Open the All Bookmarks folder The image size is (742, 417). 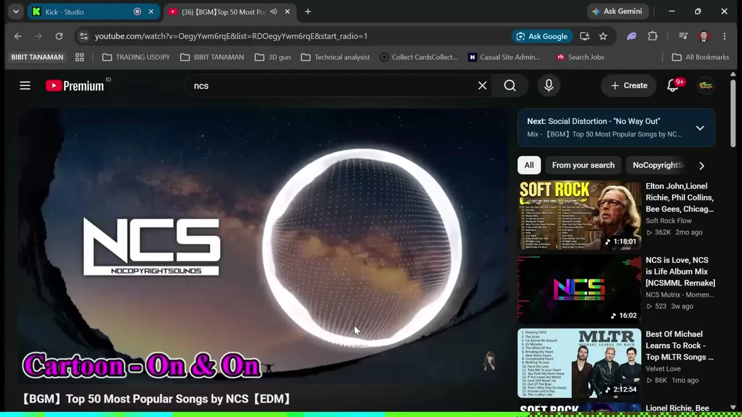tap(700, 57)
